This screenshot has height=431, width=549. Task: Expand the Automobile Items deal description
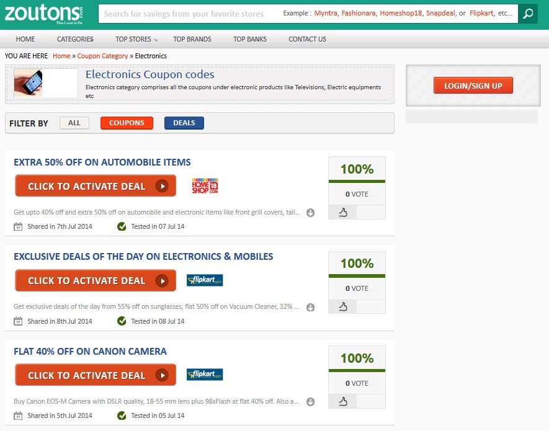pyautogui.click(x=311, y=213)
